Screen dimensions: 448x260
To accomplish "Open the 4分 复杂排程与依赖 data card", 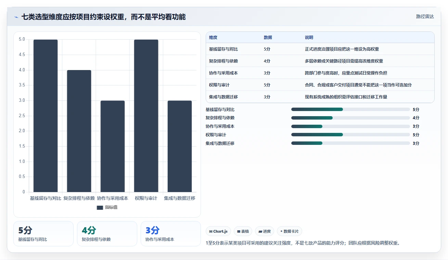I will point(107,234).
